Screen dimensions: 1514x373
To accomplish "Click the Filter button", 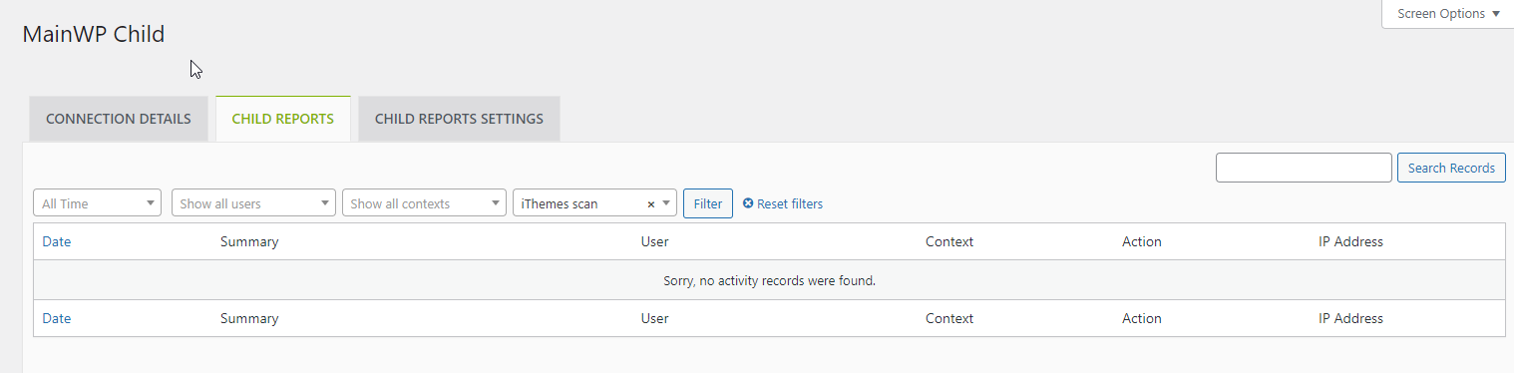I will click(x=708, y=203).
